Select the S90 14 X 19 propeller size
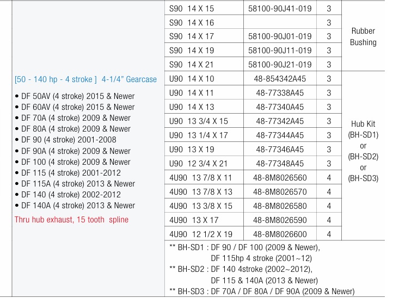This screenshot has height=298, width=399. coord(192,51)
